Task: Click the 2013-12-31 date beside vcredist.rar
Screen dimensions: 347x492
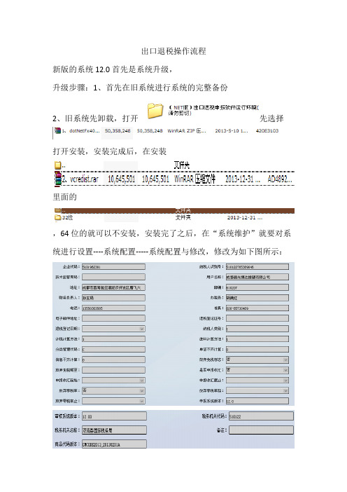Action: coord(243,179)
